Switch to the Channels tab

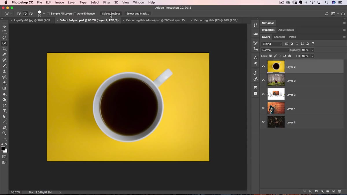pyautogui.click(x=279, y=37)
